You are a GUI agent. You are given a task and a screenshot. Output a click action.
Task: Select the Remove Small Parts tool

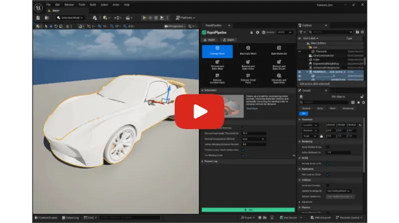(x=248, y=79)
